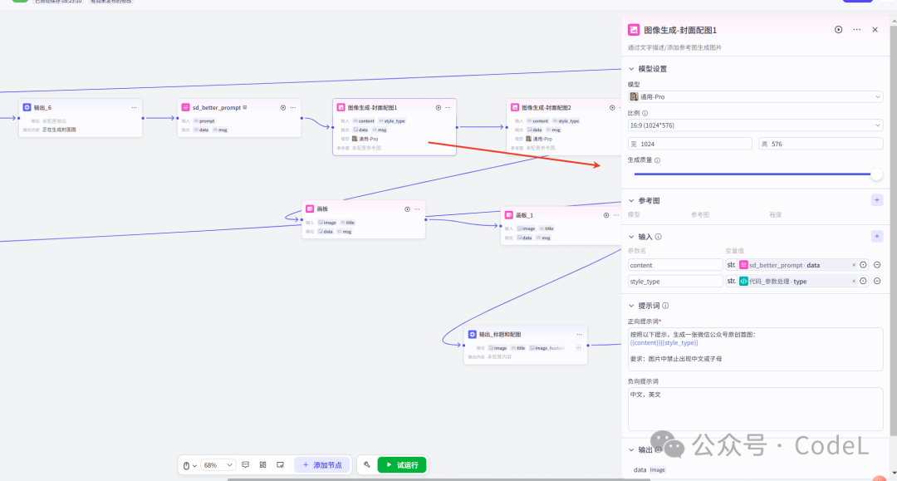Click the green 试运行 button
This screenshot has width=897, height=481.
point(402,465)
